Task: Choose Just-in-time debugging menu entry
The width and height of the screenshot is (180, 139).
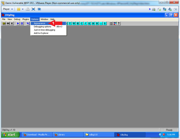Action: click(x=48, y=30)
